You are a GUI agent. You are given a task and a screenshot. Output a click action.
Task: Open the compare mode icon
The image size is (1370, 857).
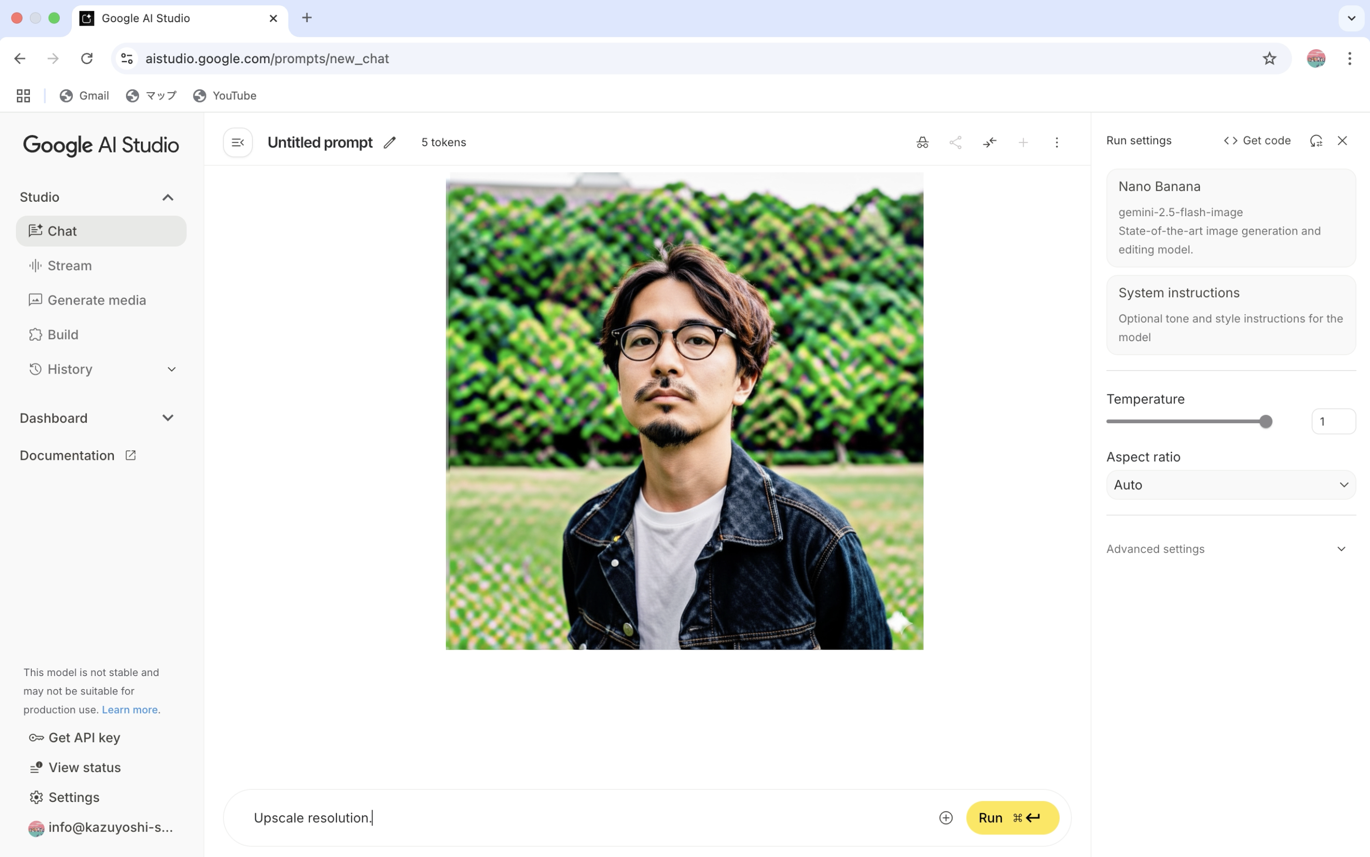coord(990,142)
